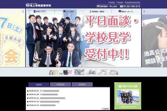Viewport: 167px width, 111px height.
Task: Click the partially visible 池高公式 slide on the right
Action: point(154,38)
